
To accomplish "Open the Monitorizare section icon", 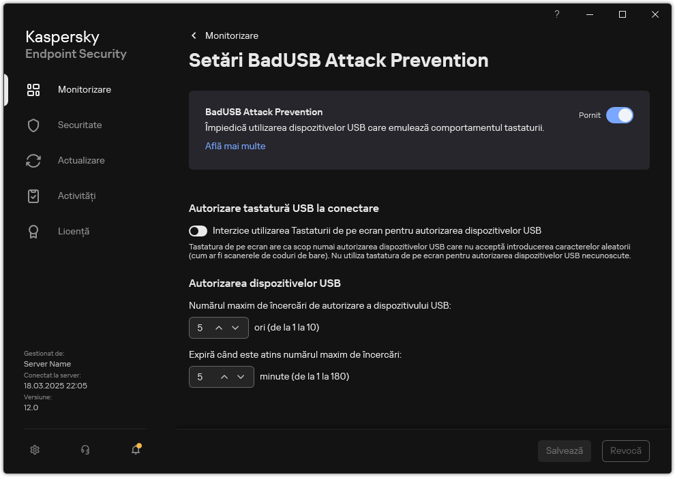I will [33, 89].
